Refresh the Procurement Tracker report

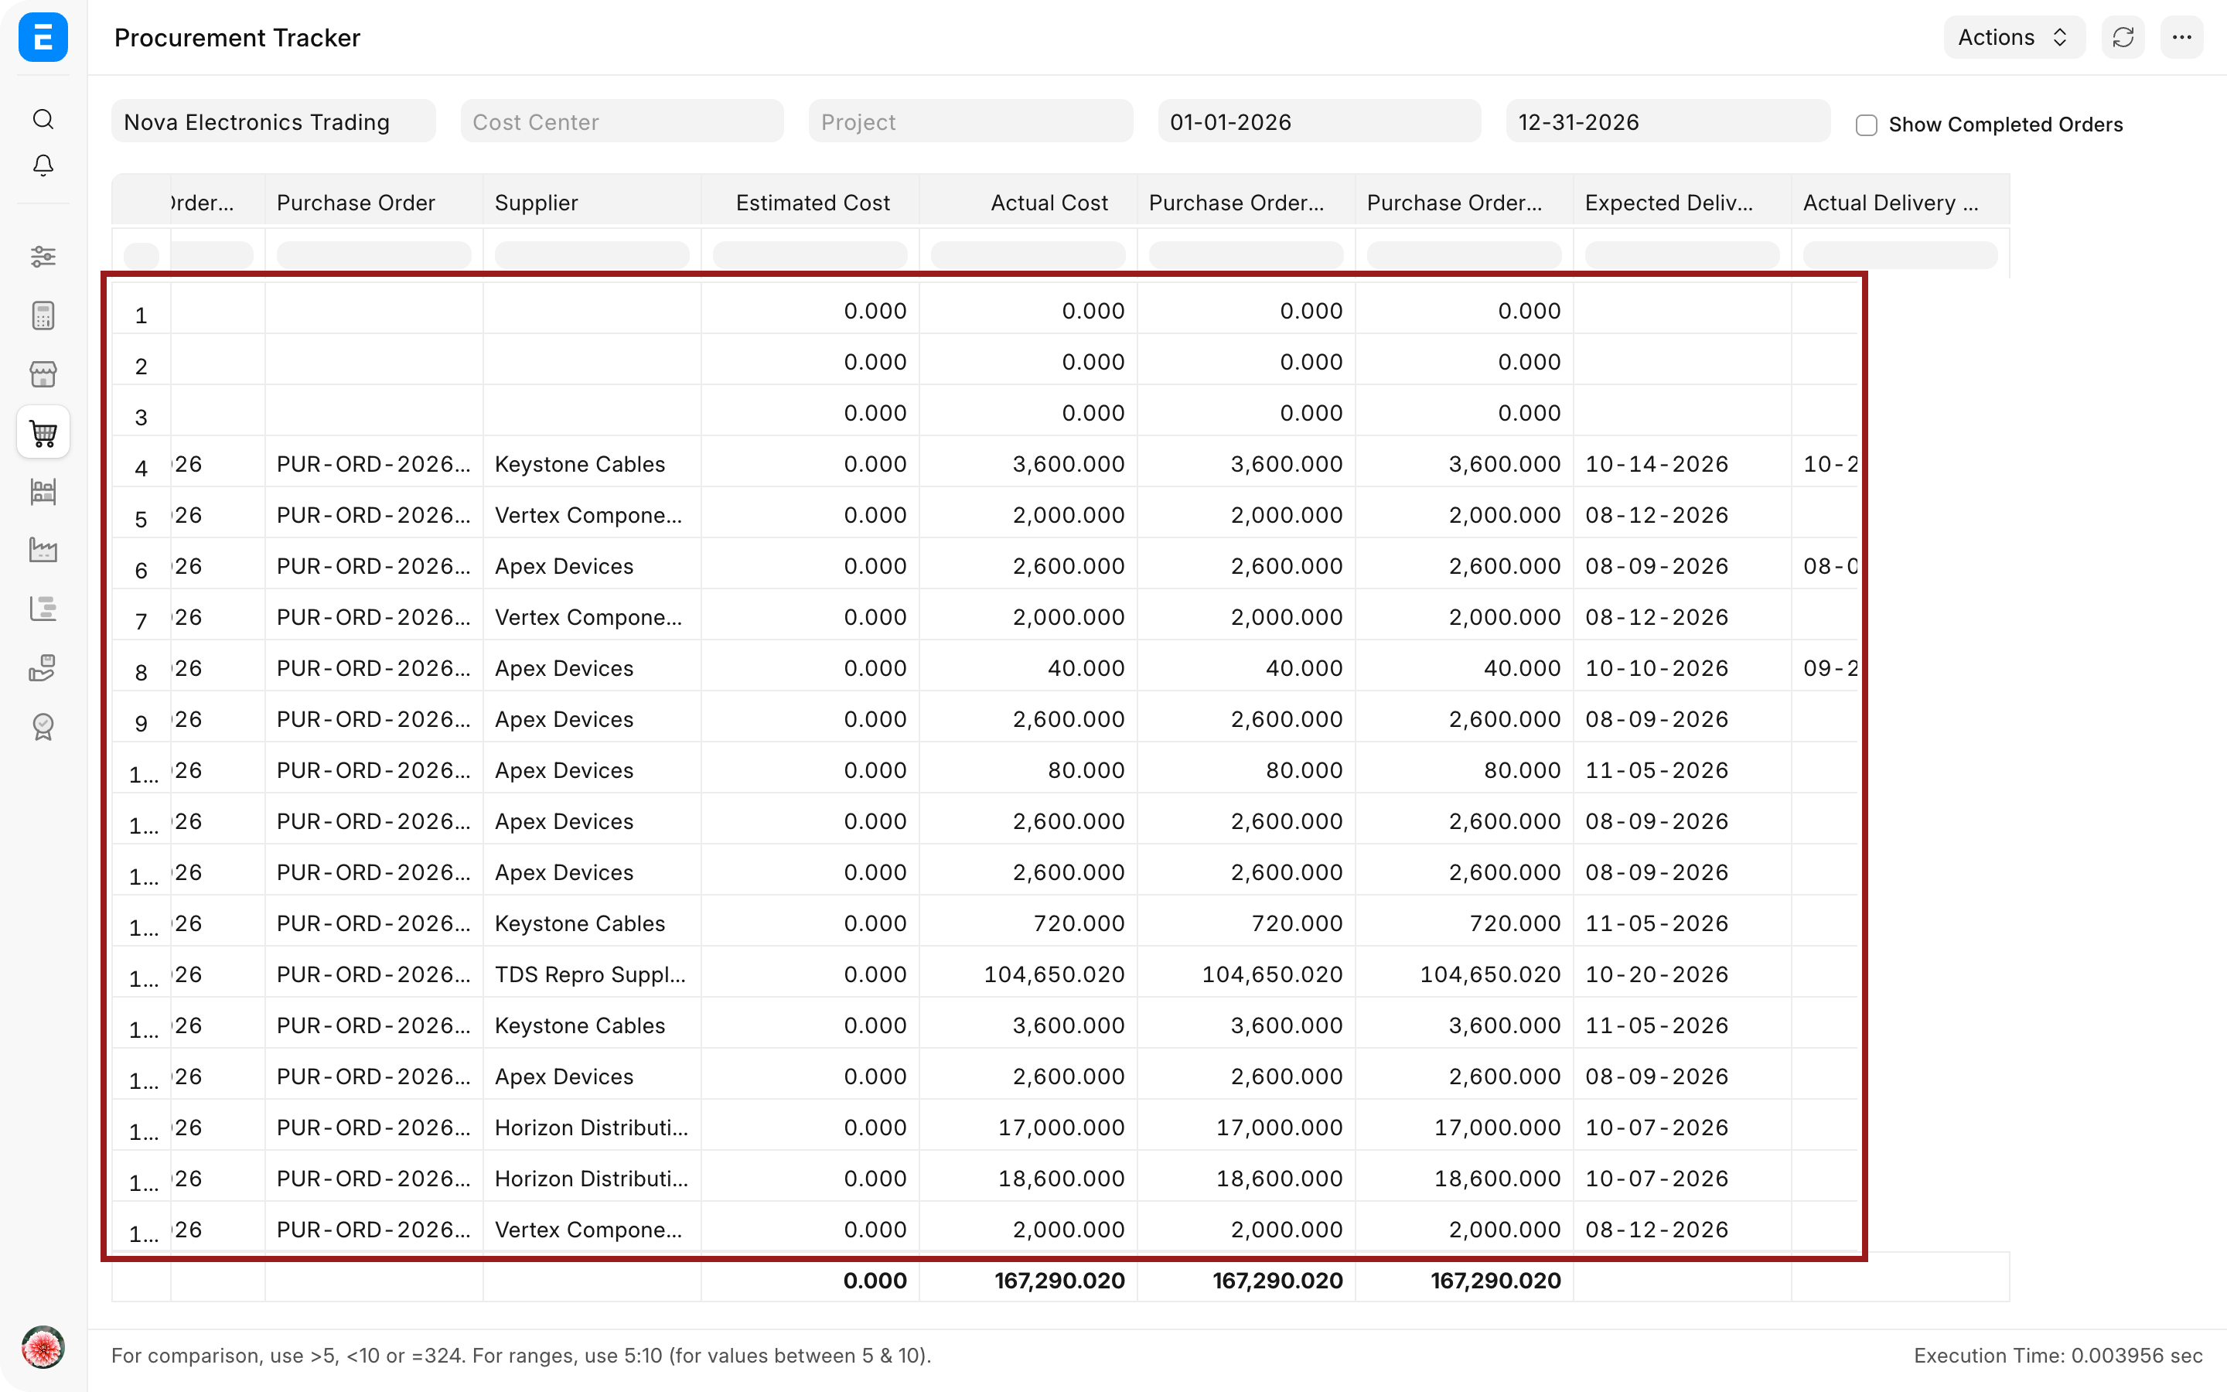[x=2123, y=38]
